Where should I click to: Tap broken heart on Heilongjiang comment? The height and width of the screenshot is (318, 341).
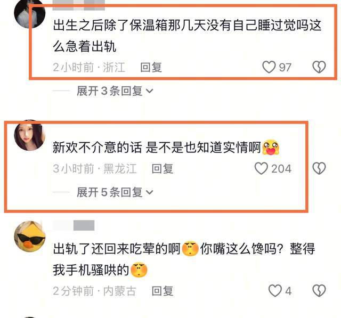[x=319, y=168]
